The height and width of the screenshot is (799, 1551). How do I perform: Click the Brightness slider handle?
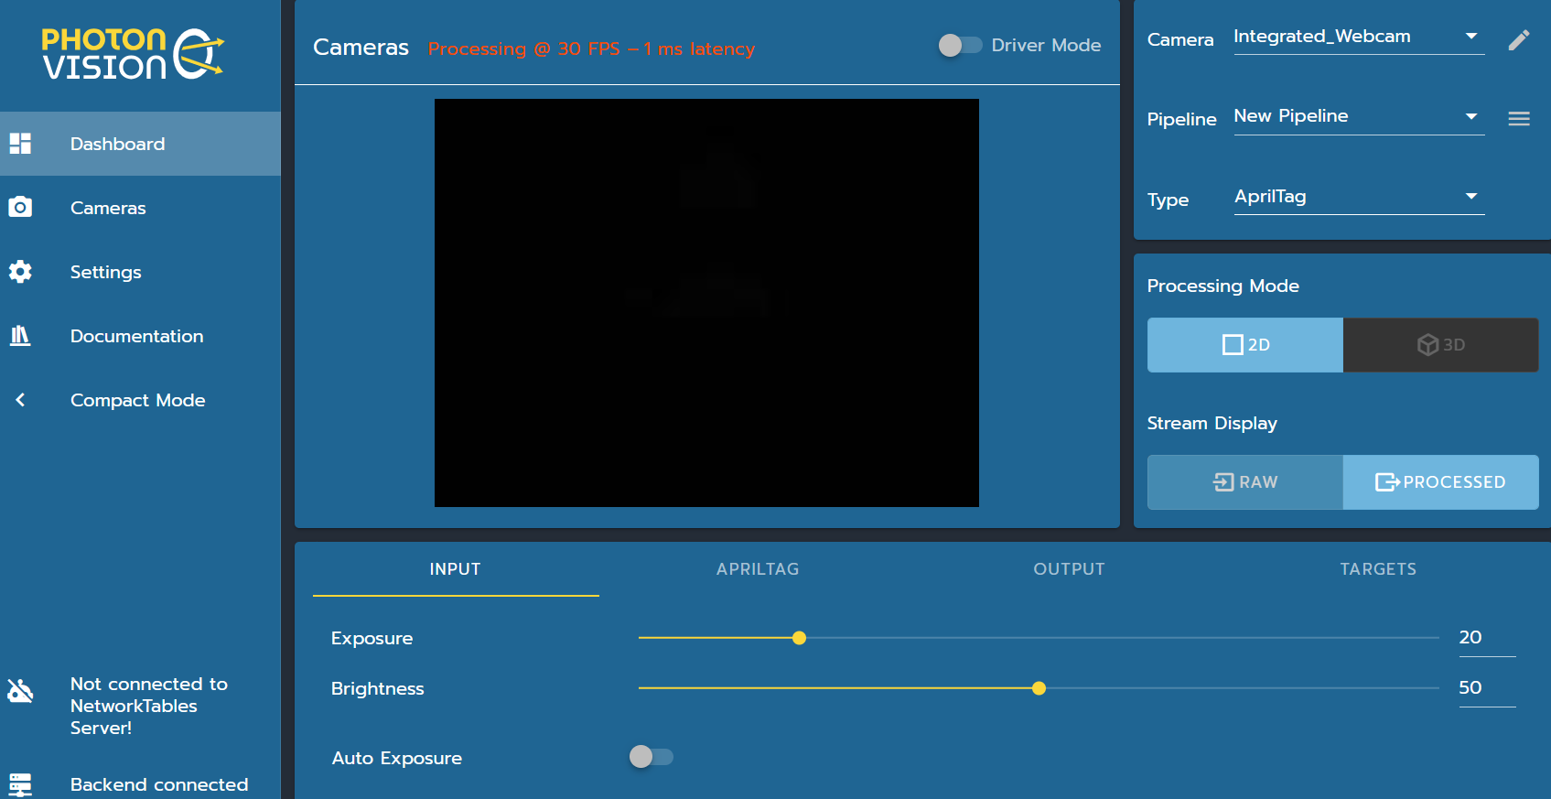1039,688
